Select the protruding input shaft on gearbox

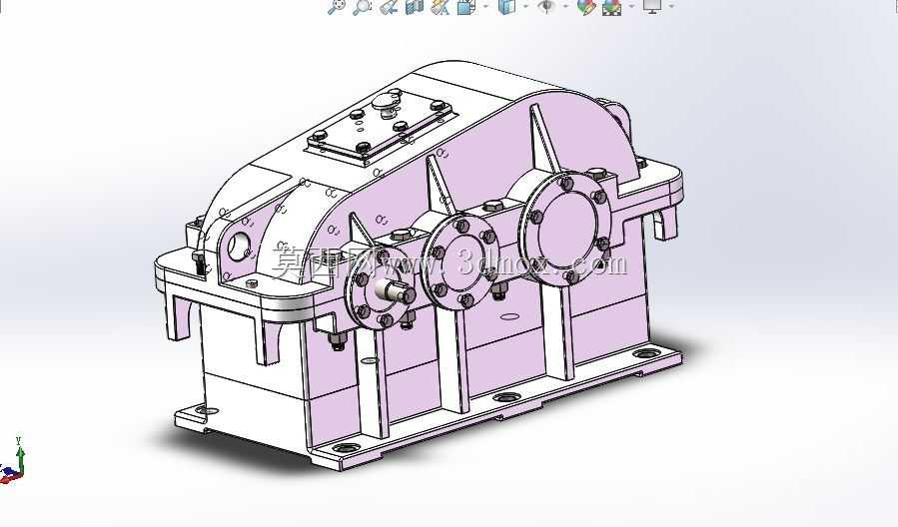(x=397, y=291)
